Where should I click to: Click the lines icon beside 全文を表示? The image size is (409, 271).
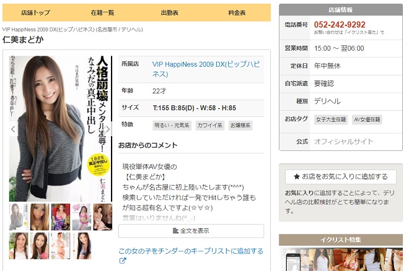(x=175, y=231)
